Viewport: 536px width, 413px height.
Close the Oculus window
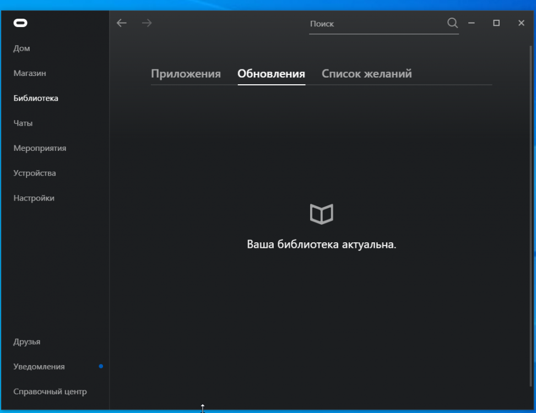[x=521, y=23]
